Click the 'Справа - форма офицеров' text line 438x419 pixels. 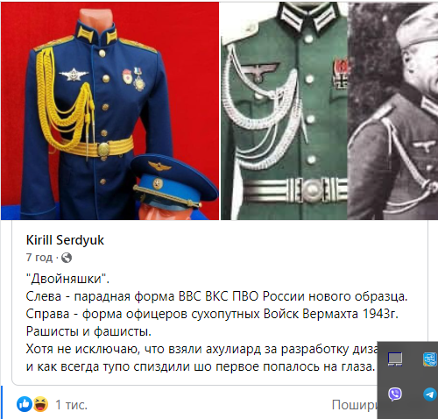click(212, 314)
